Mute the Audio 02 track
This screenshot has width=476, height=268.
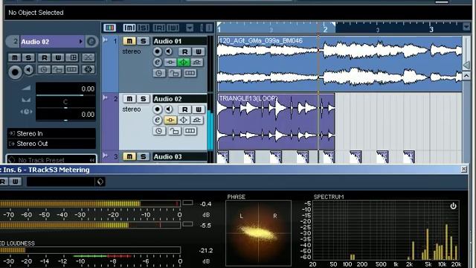coord(129,99)
